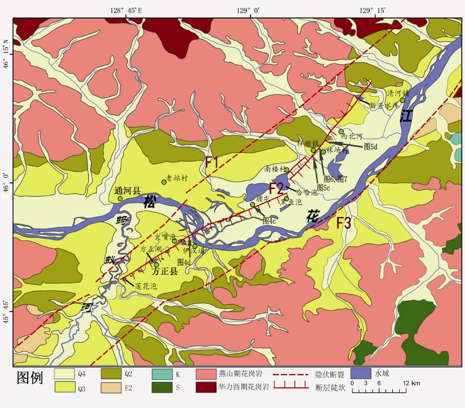Click the 129°15' longitude label
Viewport: 465px width, 408px height.
(x=373, y=11)
